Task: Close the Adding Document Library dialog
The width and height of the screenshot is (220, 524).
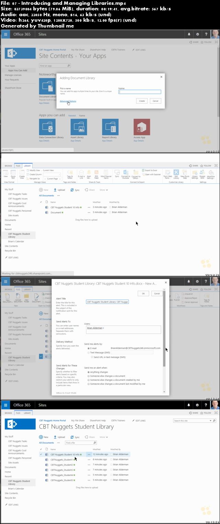Action: coord(161,77)
